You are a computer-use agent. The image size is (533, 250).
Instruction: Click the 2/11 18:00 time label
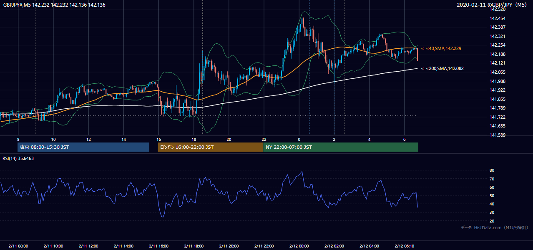pos(194,246)
